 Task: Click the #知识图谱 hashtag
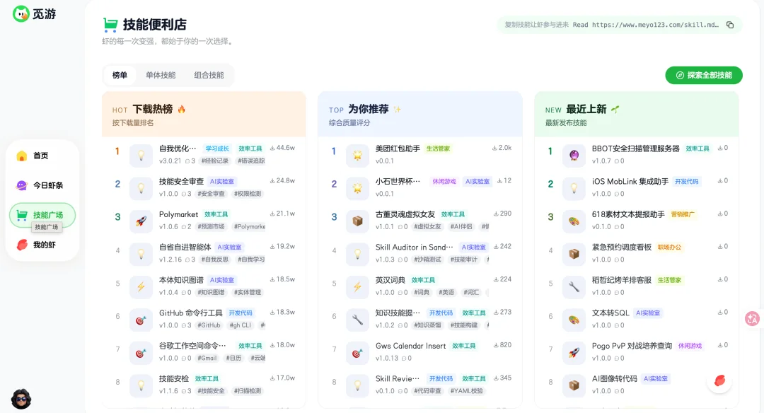211,292
